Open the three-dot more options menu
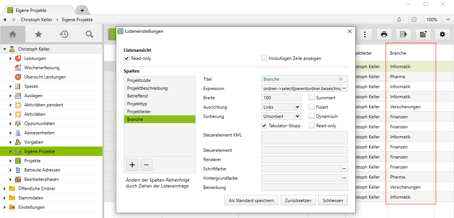The image size is (454, 218). [x=365, y=34]
